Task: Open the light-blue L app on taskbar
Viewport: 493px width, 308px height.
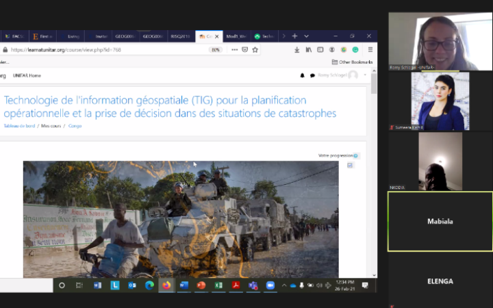Action: tap(115, 285)
